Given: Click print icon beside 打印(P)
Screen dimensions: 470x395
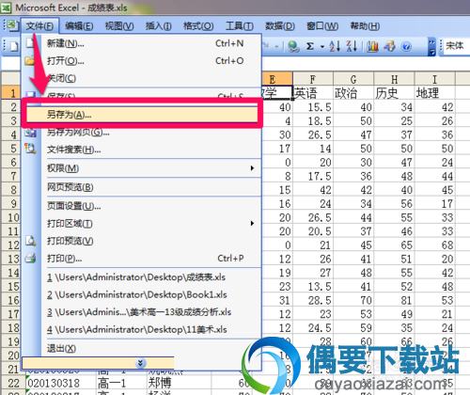Looking at the screenshot, I should pos(31,258).
